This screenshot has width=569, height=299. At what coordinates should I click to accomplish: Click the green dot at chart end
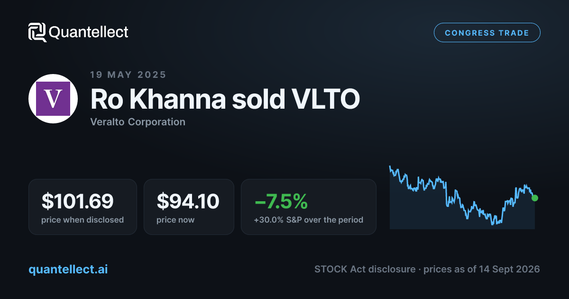(535, 198)
